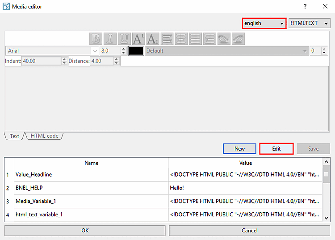Click row number 3 header

(8, 201)
